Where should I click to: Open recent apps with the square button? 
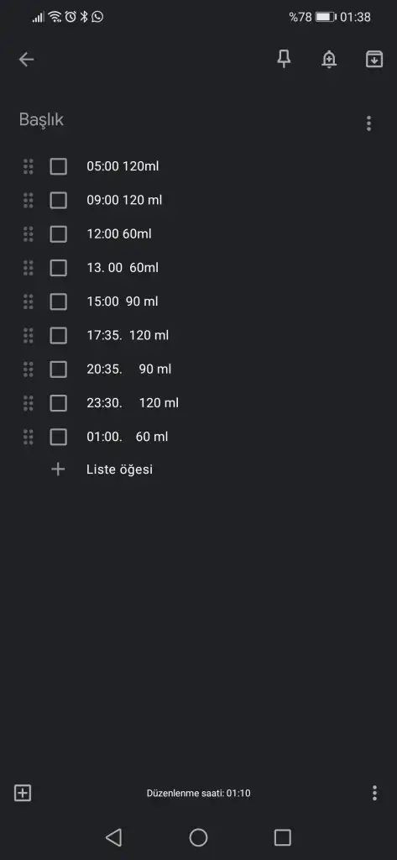282,837
